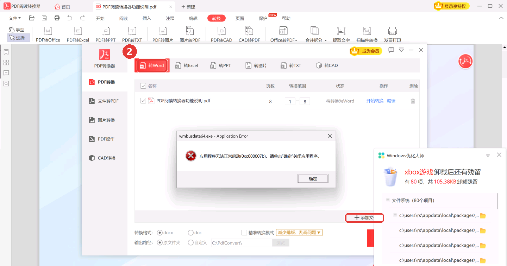Switch to the 注释 ribbon tab
The width and height of the screenshot is (507, 266).
170,18
